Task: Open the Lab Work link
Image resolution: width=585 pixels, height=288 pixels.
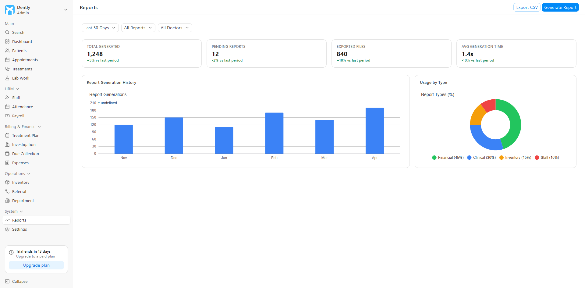Action: (x=36, y=78)
